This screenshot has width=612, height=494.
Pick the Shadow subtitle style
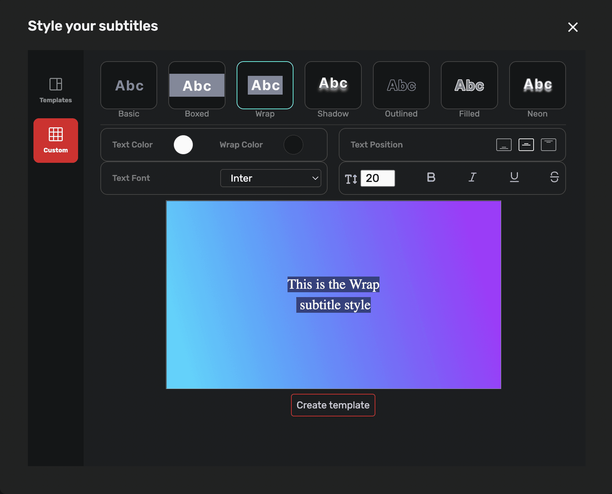pyautogui.click(x=333, y=85)
